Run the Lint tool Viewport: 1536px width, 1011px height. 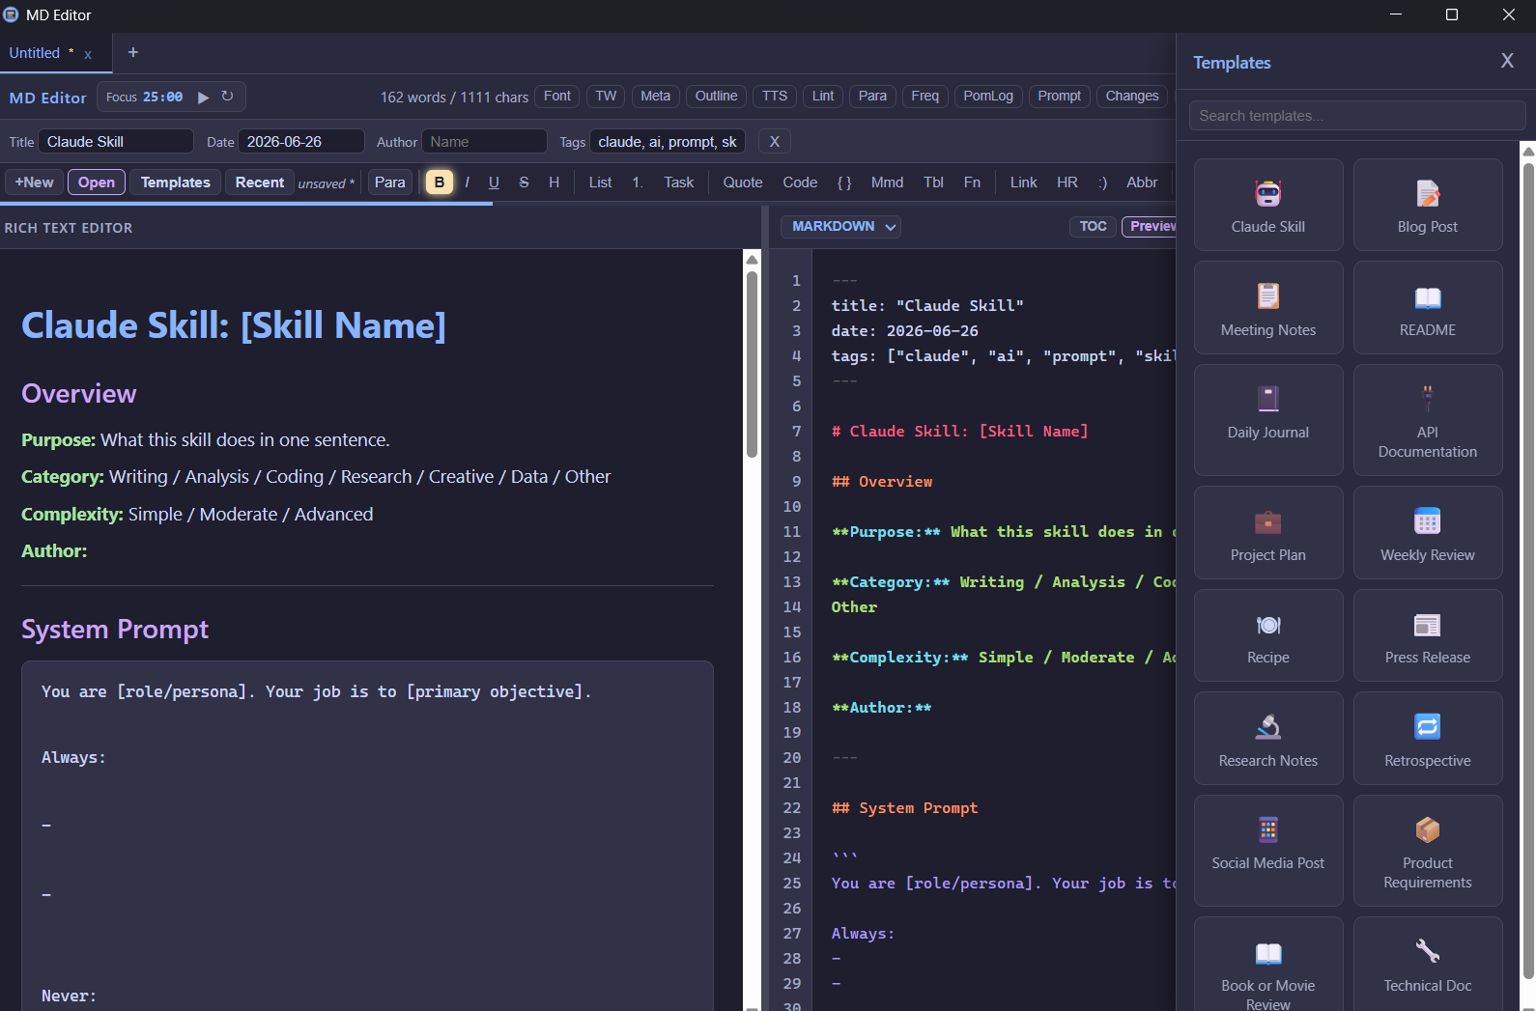point(823,96)
